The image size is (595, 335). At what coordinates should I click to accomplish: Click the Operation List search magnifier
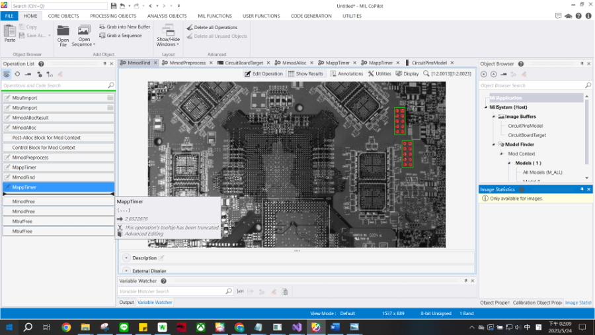111,85
